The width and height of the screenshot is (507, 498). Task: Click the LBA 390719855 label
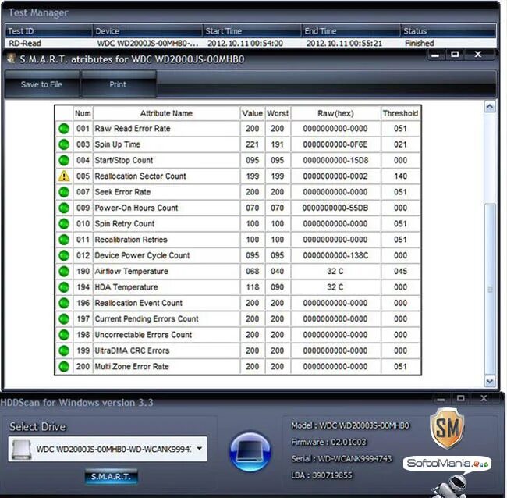click(321, 475)
